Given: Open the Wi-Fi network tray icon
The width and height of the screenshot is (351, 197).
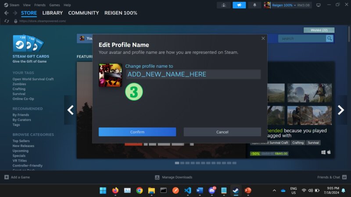Looking at the screenshot, I should tap(304, 190).
